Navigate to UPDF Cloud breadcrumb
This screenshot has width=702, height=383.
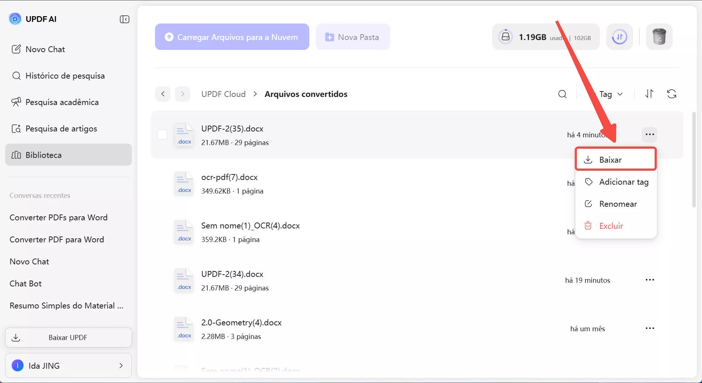[223, 94]
